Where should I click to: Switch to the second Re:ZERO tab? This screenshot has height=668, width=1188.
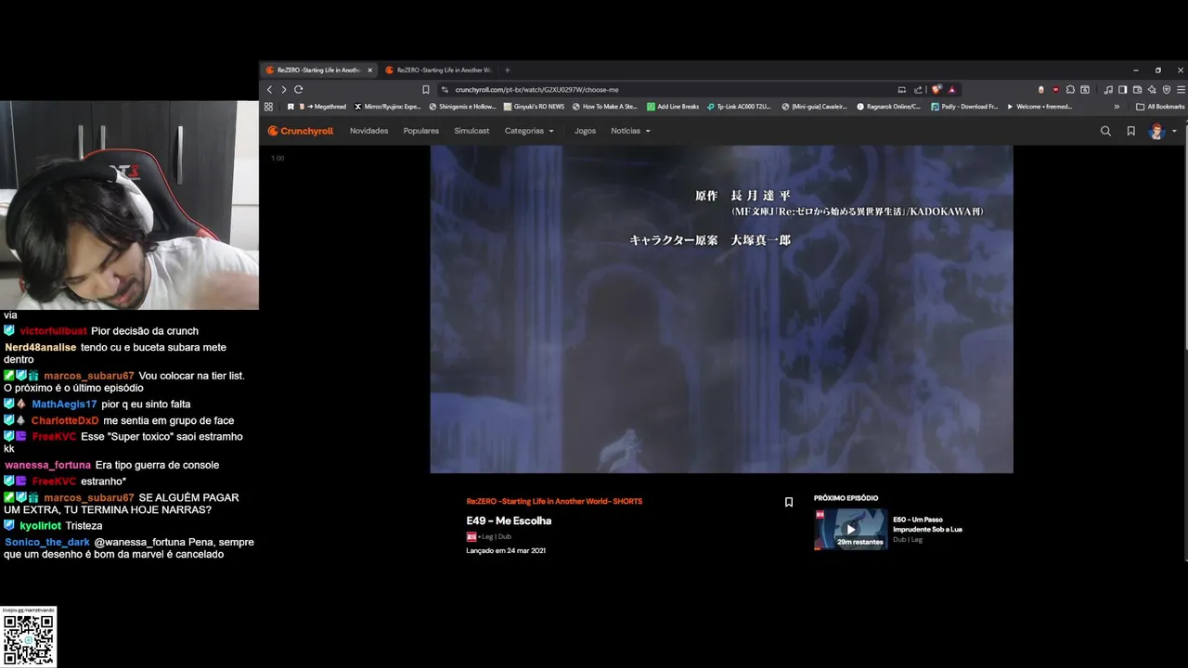pyautogui.click(x=438, y=70)
